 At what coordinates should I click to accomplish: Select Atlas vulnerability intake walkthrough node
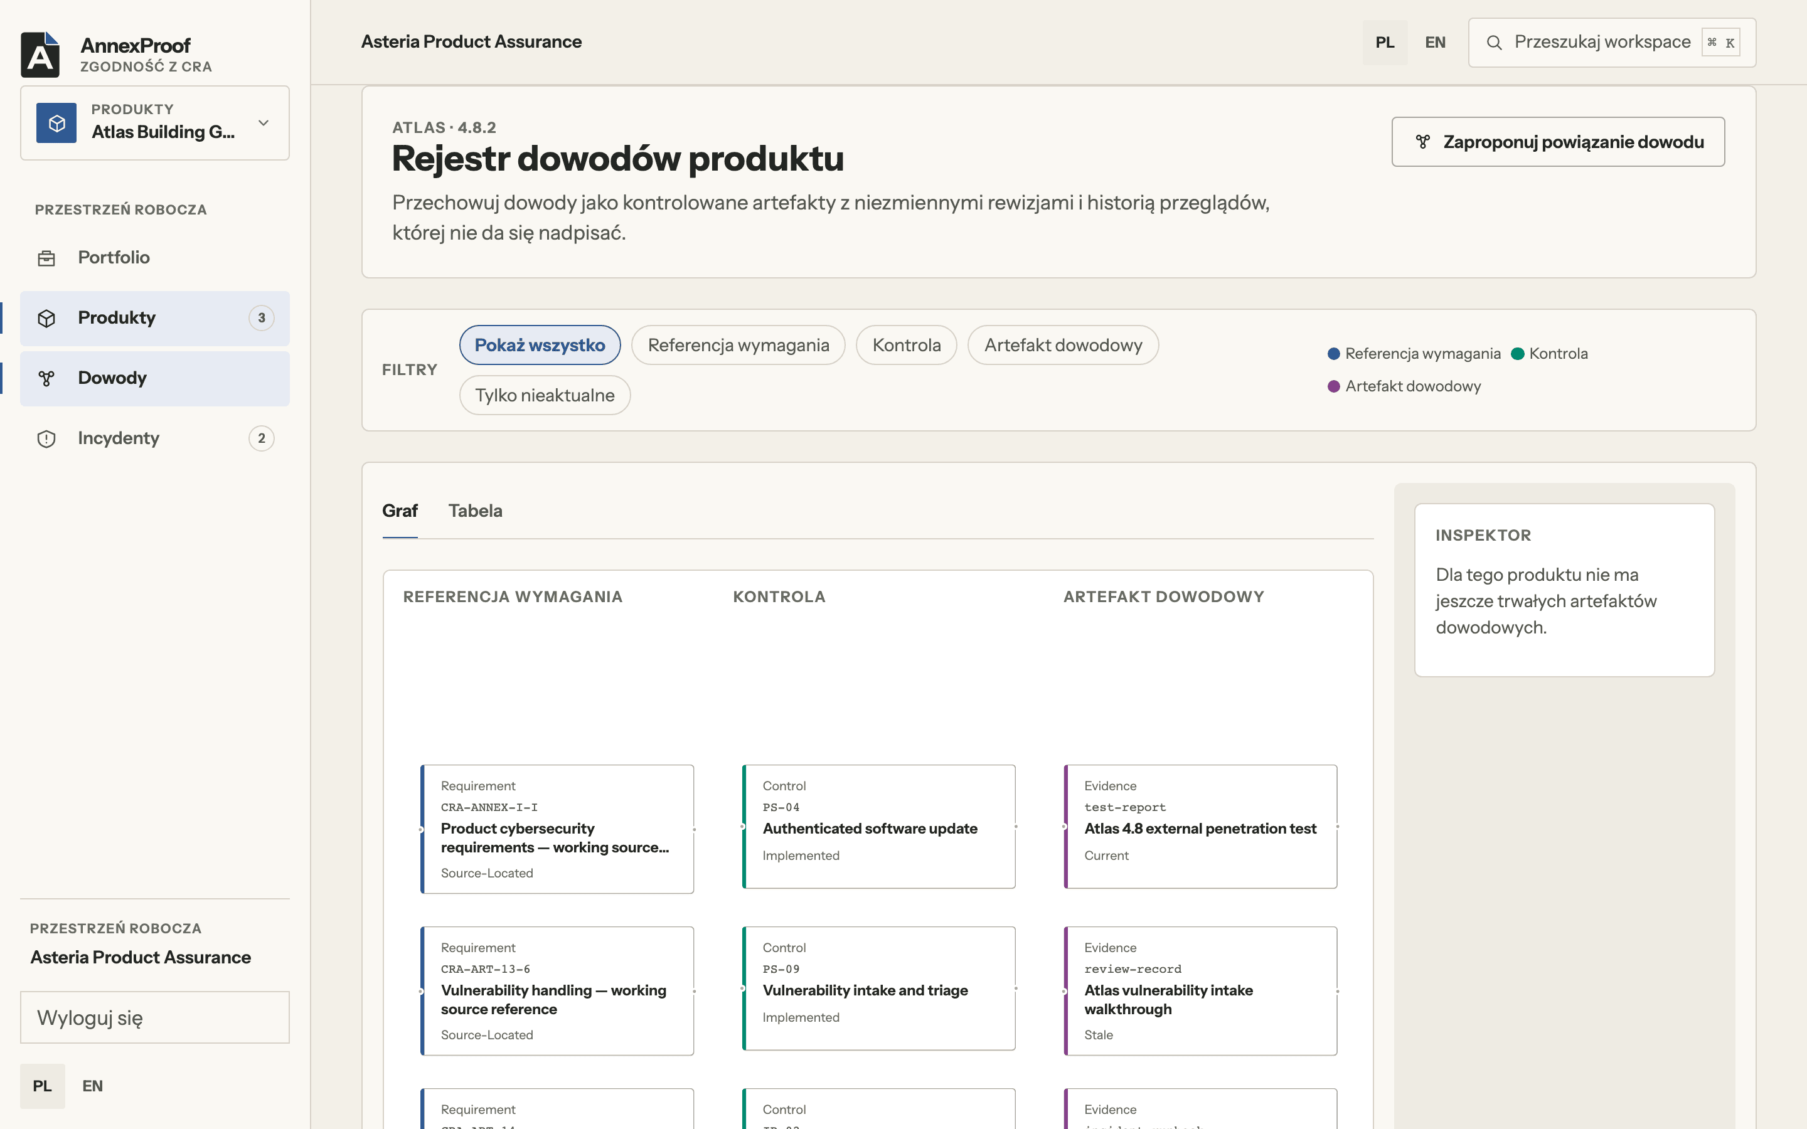1201,991
